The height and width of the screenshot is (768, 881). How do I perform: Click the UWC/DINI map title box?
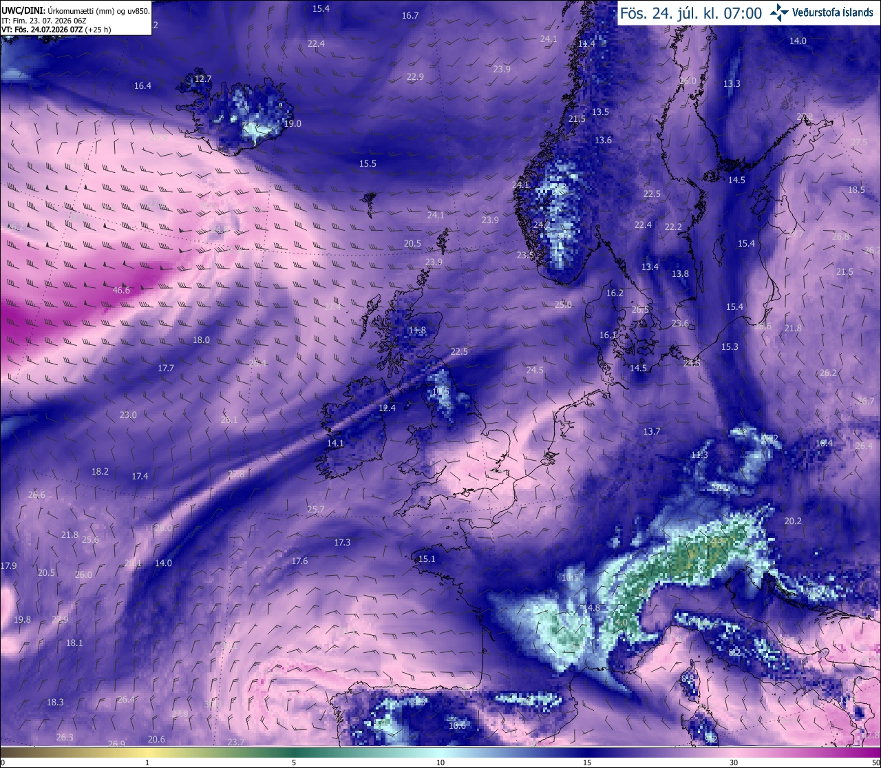(x=76, y=18)
